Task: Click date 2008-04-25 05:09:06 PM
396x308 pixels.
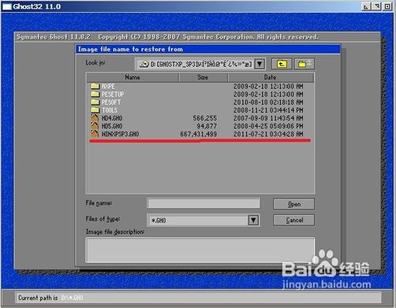Action: [x=268, y=126]
